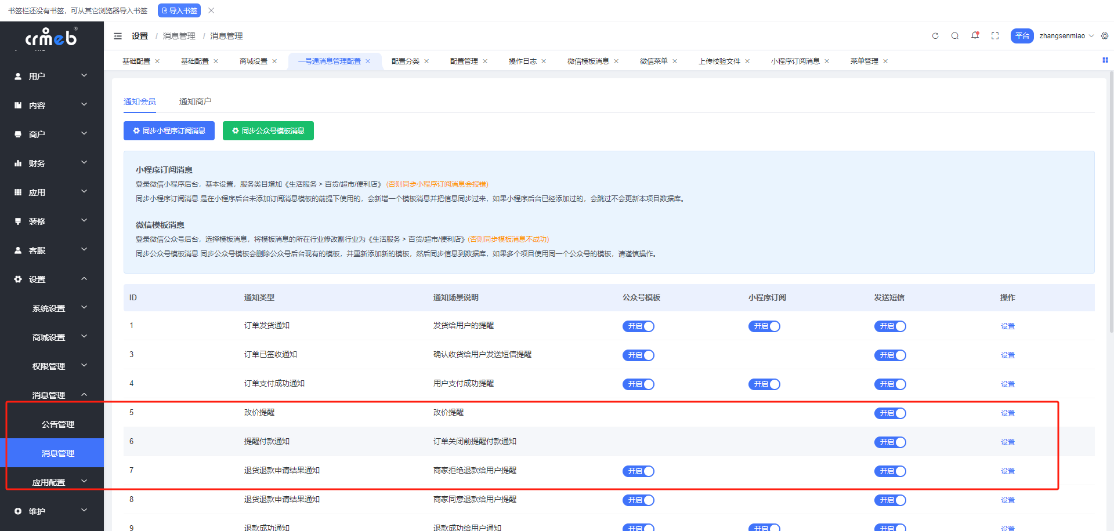Screen dimensions: 1114x531
Task: Click the 维护 sidebar icon
Action: (x=18, y=511)
